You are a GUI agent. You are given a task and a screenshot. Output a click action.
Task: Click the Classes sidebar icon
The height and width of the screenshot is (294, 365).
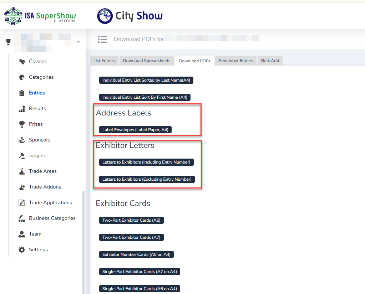(x=22, y=61)
